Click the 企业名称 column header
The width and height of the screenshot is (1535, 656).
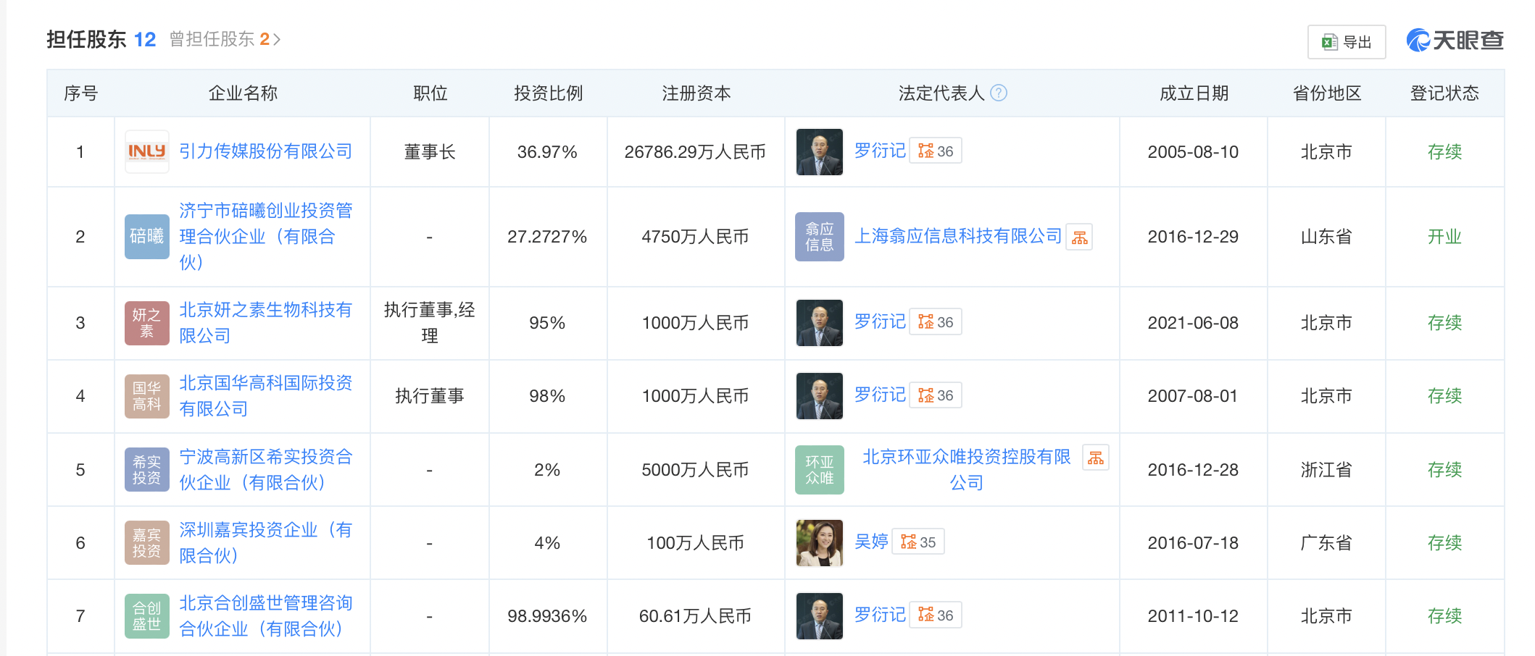243,93
